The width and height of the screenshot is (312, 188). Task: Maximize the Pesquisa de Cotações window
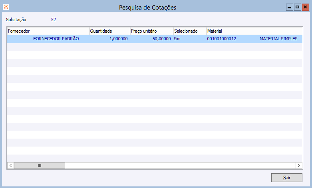[x=298, y=7]
